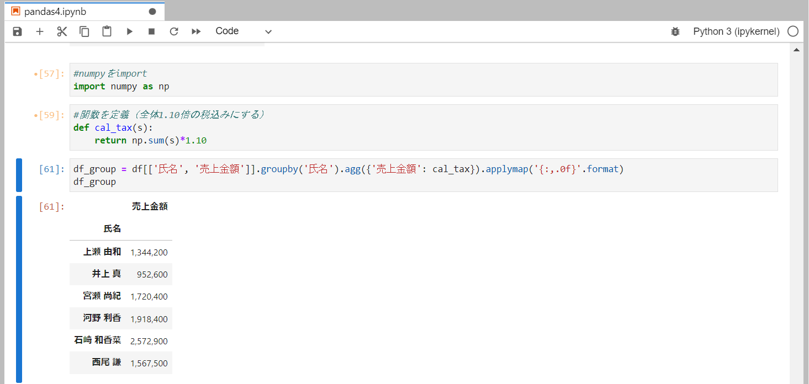The width and height of the screenshot is (809, 384).
Task: Restart the kernel
Action: point(173,31)
